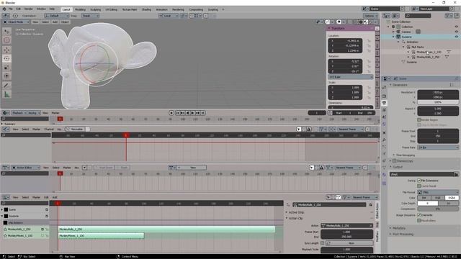Enable the Render Region checkbox
The width and height of the screenshot is (461, 259).
[419, 120]
